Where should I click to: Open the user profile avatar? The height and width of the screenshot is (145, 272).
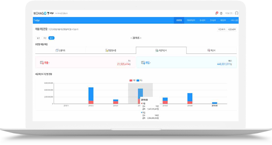[x=236, y=13]
